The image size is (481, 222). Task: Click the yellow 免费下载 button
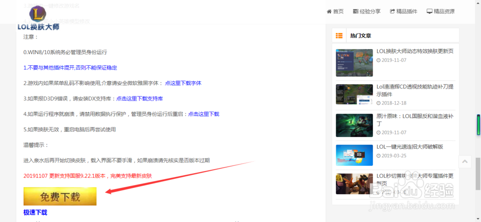pyautogui.click(x=60, y=196)
